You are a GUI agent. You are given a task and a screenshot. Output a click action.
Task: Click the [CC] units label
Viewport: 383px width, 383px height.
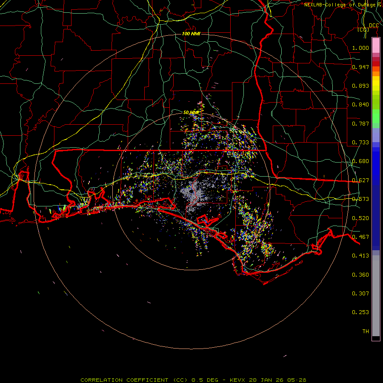(x=363, y=30)
